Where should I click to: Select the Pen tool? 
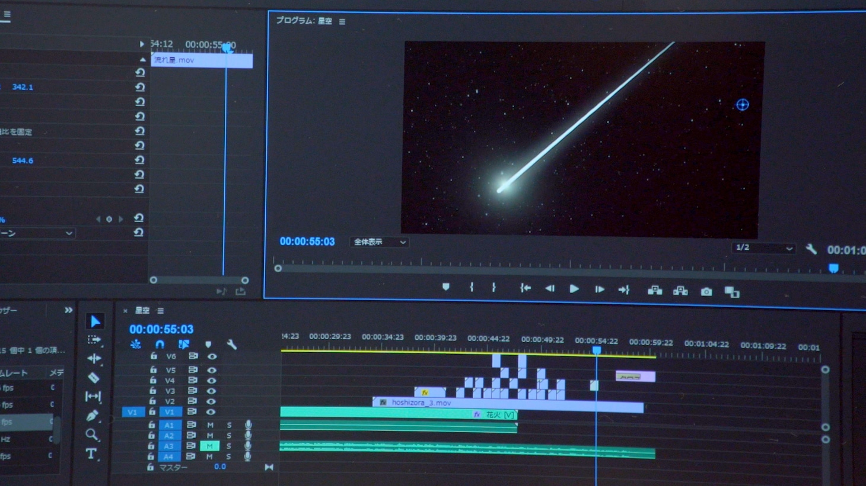pyautogui.click(x=92, y=416)
